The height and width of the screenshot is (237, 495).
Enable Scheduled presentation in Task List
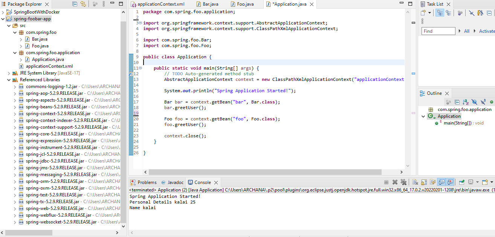448,13
